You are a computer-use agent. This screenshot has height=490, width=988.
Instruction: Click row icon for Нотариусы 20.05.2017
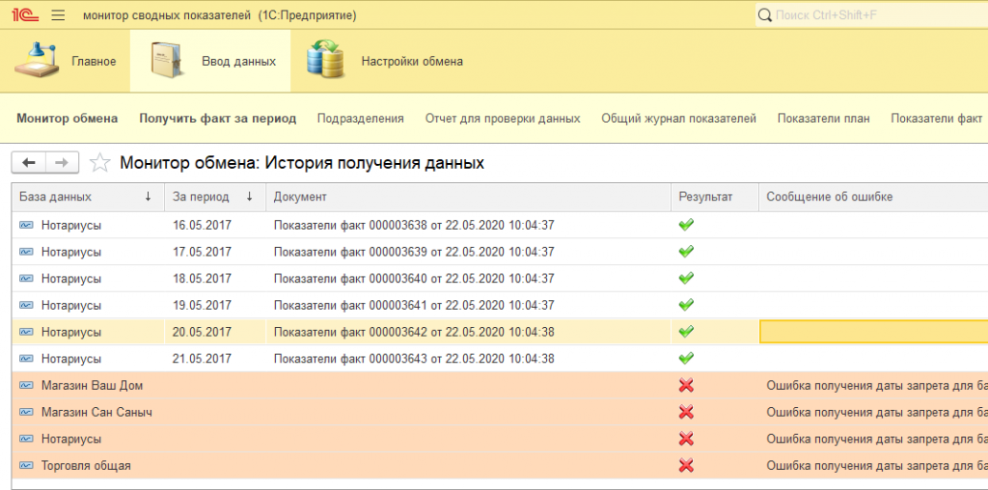click(26, 332)
